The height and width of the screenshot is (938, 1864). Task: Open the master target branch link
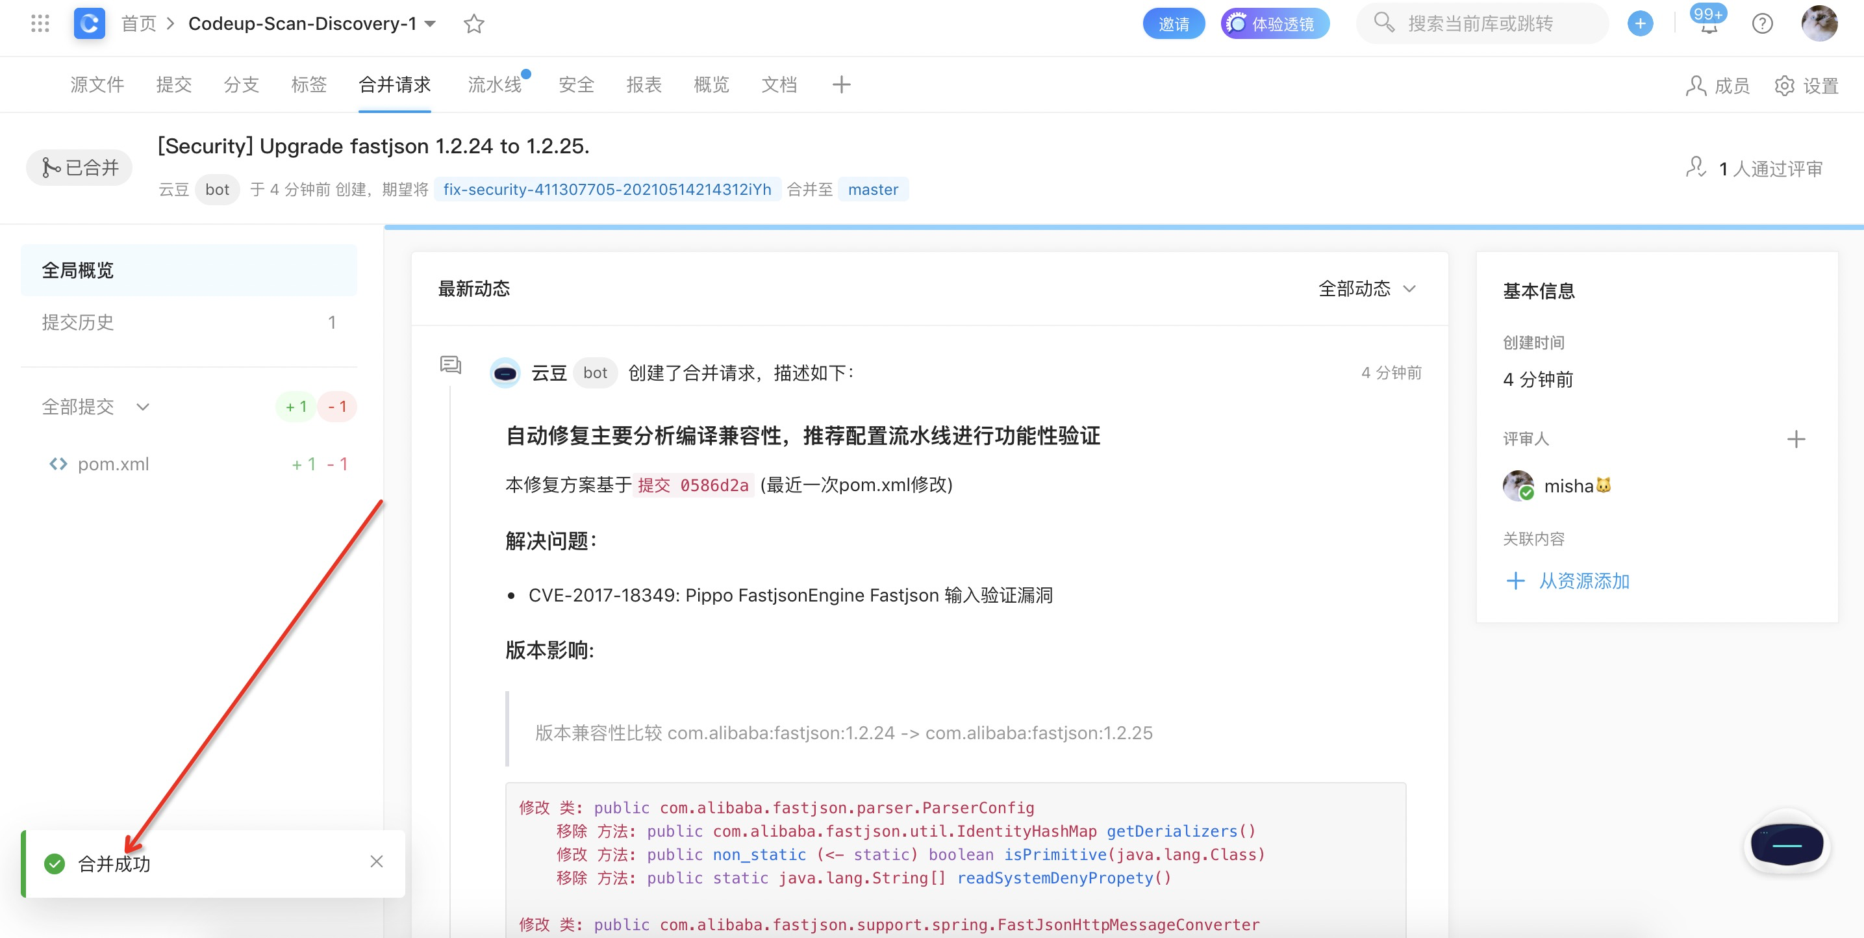tap(873, 190)
